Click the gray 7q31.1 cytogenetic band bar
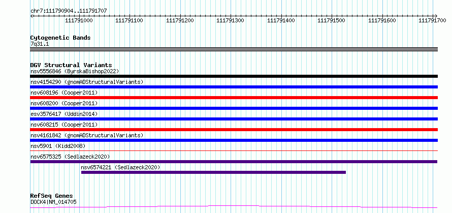This screenshot has width=452, height=213. (x=234, y=49)
